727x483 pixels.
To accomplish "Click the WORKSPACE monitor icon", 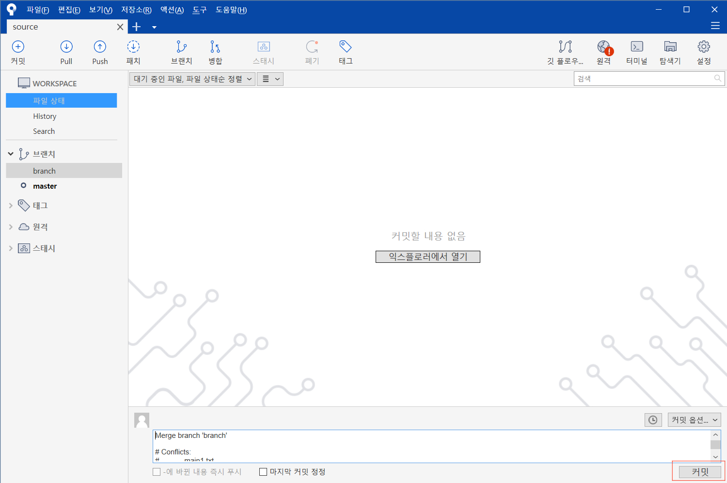I will (x=24, y=83).
